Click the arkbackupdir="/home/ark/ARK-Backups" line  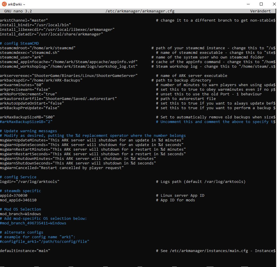coord(41,80)
